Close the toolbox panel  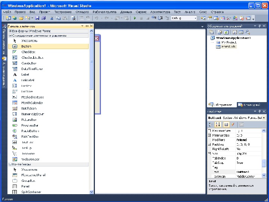[92, 26]
